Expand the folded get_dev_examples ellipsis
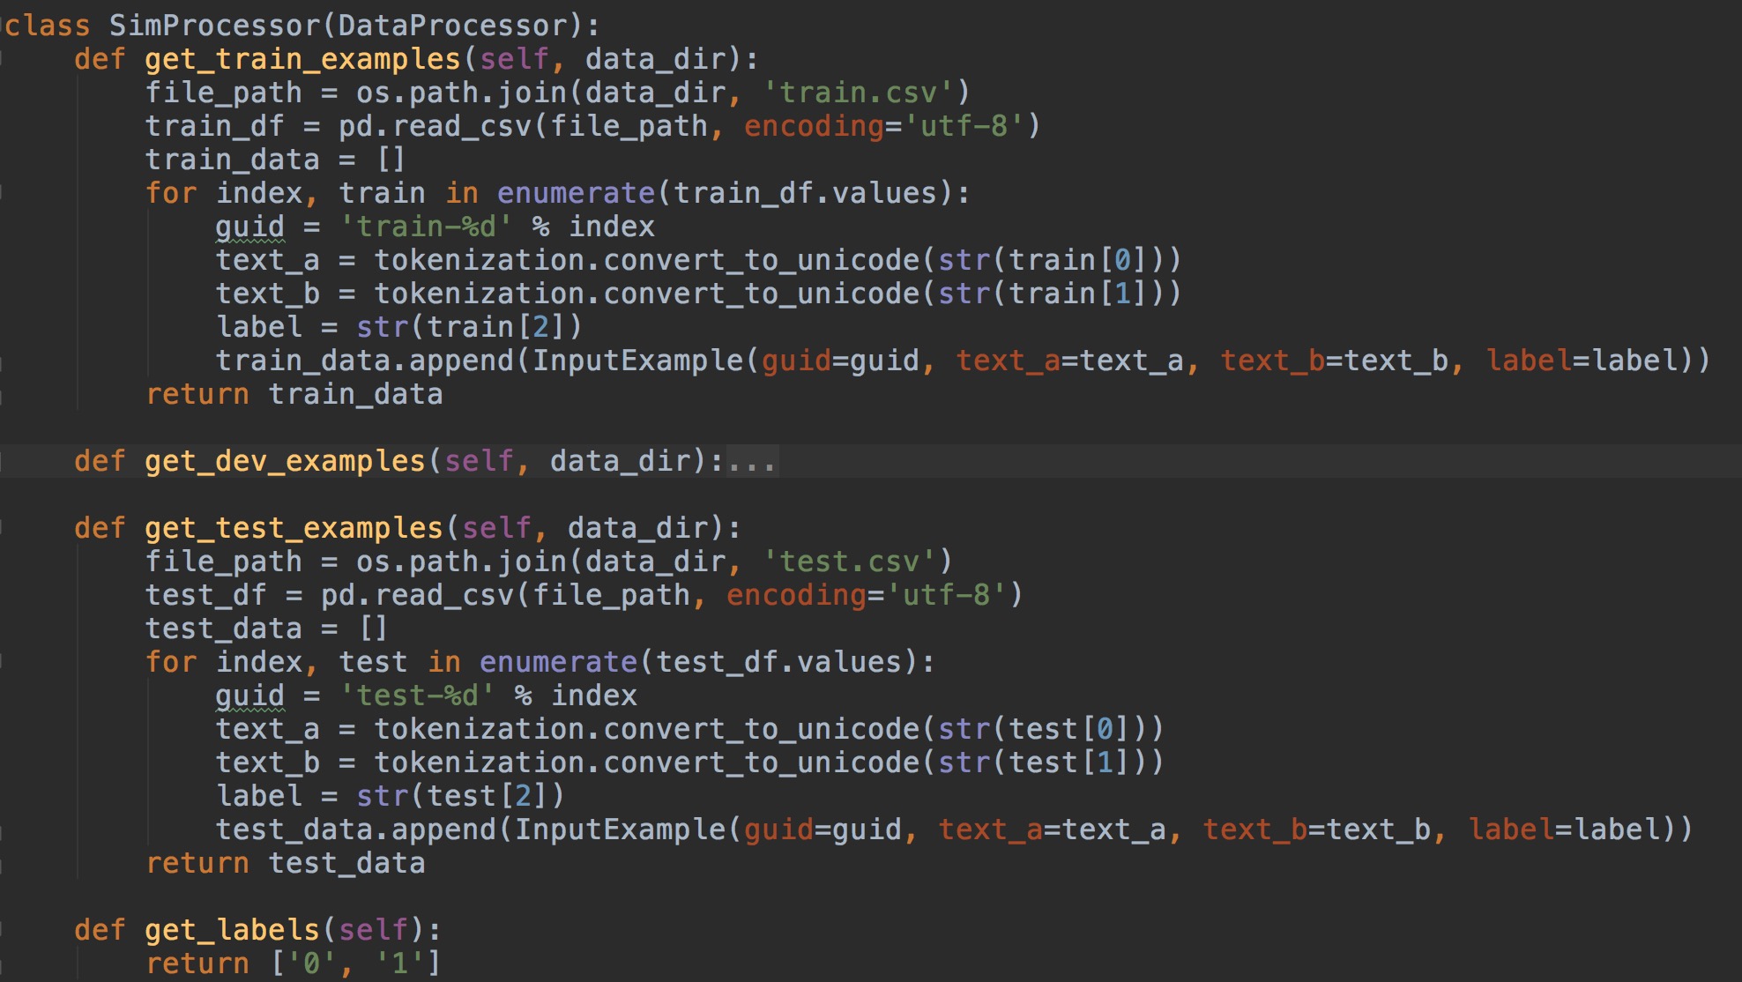The width and height of the screenshot is (1742, 982). click(x=751, y=462)
